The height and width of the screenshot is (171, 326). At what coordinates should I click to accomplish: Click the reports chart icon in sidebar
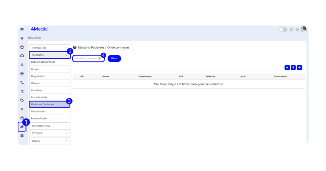[22, 127]
